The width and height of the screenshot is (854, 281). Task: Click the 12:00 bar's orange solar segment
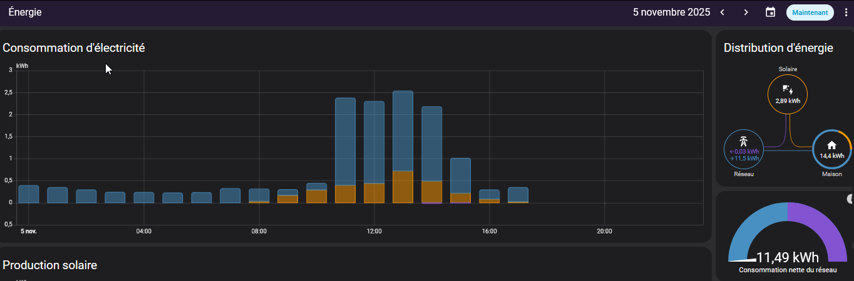pyautogui.click(x=374, y=193)
